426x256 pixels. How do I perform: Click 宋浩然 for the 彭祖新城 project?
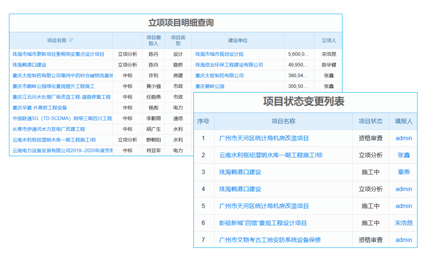click(x=403, y=223)
